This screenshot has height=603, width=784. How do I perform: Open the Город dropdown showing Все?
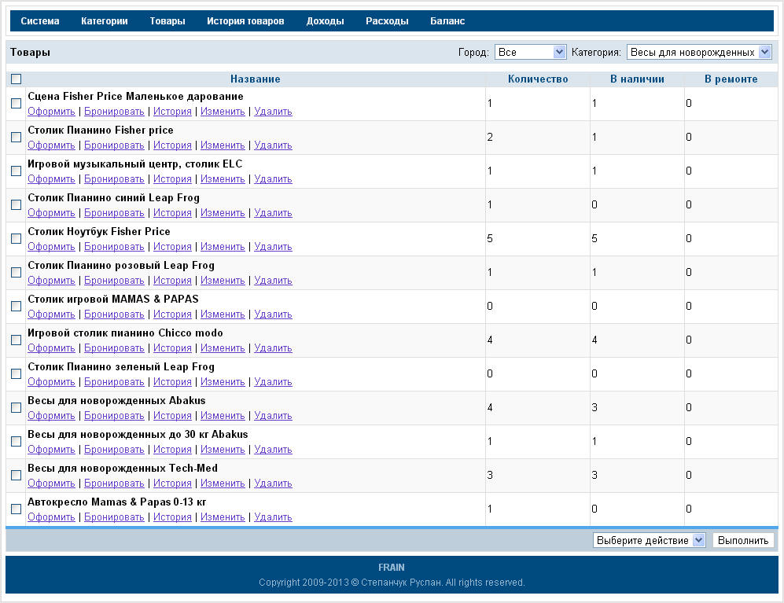530,52
